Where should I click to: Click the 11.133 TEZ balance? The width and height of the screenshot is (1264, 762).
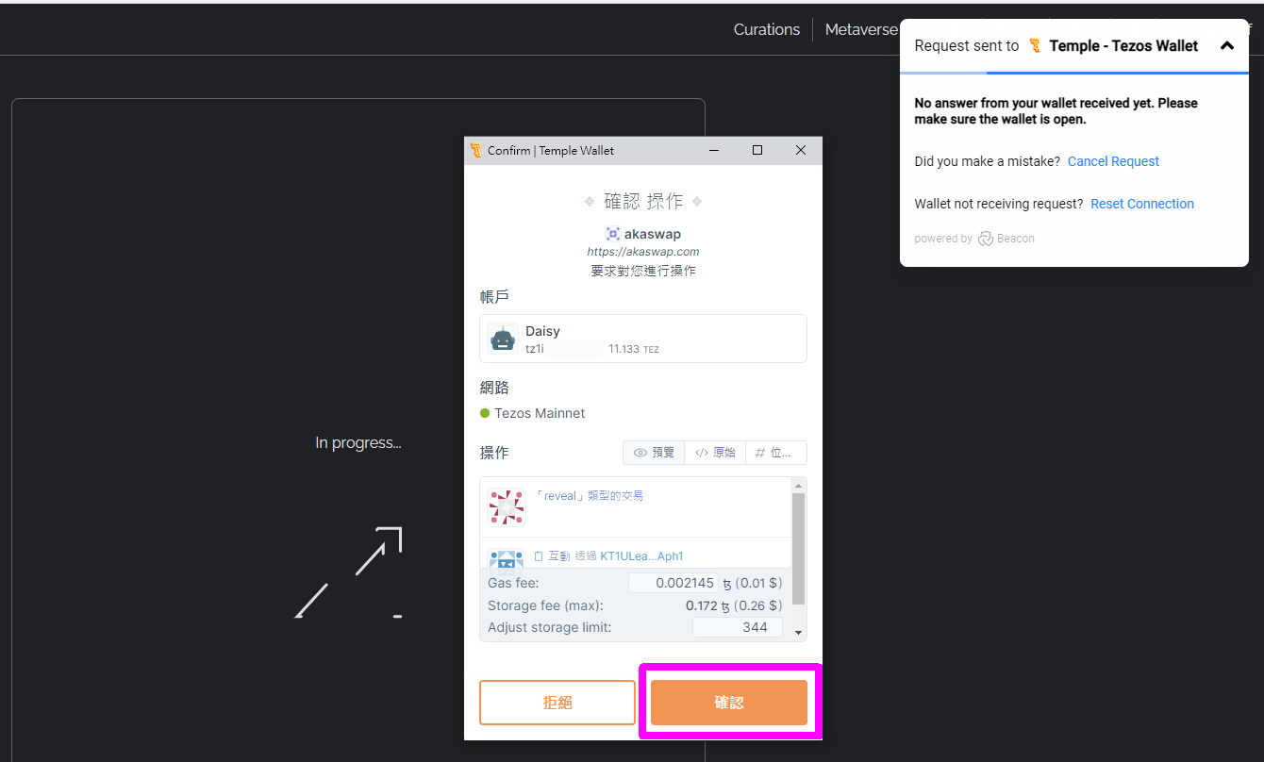634,349
